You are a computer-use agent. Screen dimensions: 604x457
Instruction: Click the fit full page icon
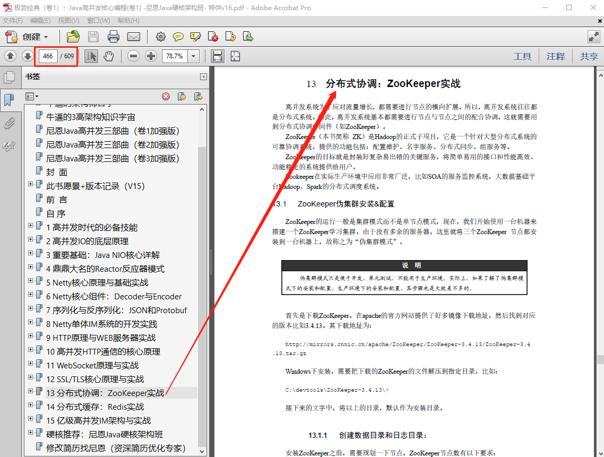(235, 56)
